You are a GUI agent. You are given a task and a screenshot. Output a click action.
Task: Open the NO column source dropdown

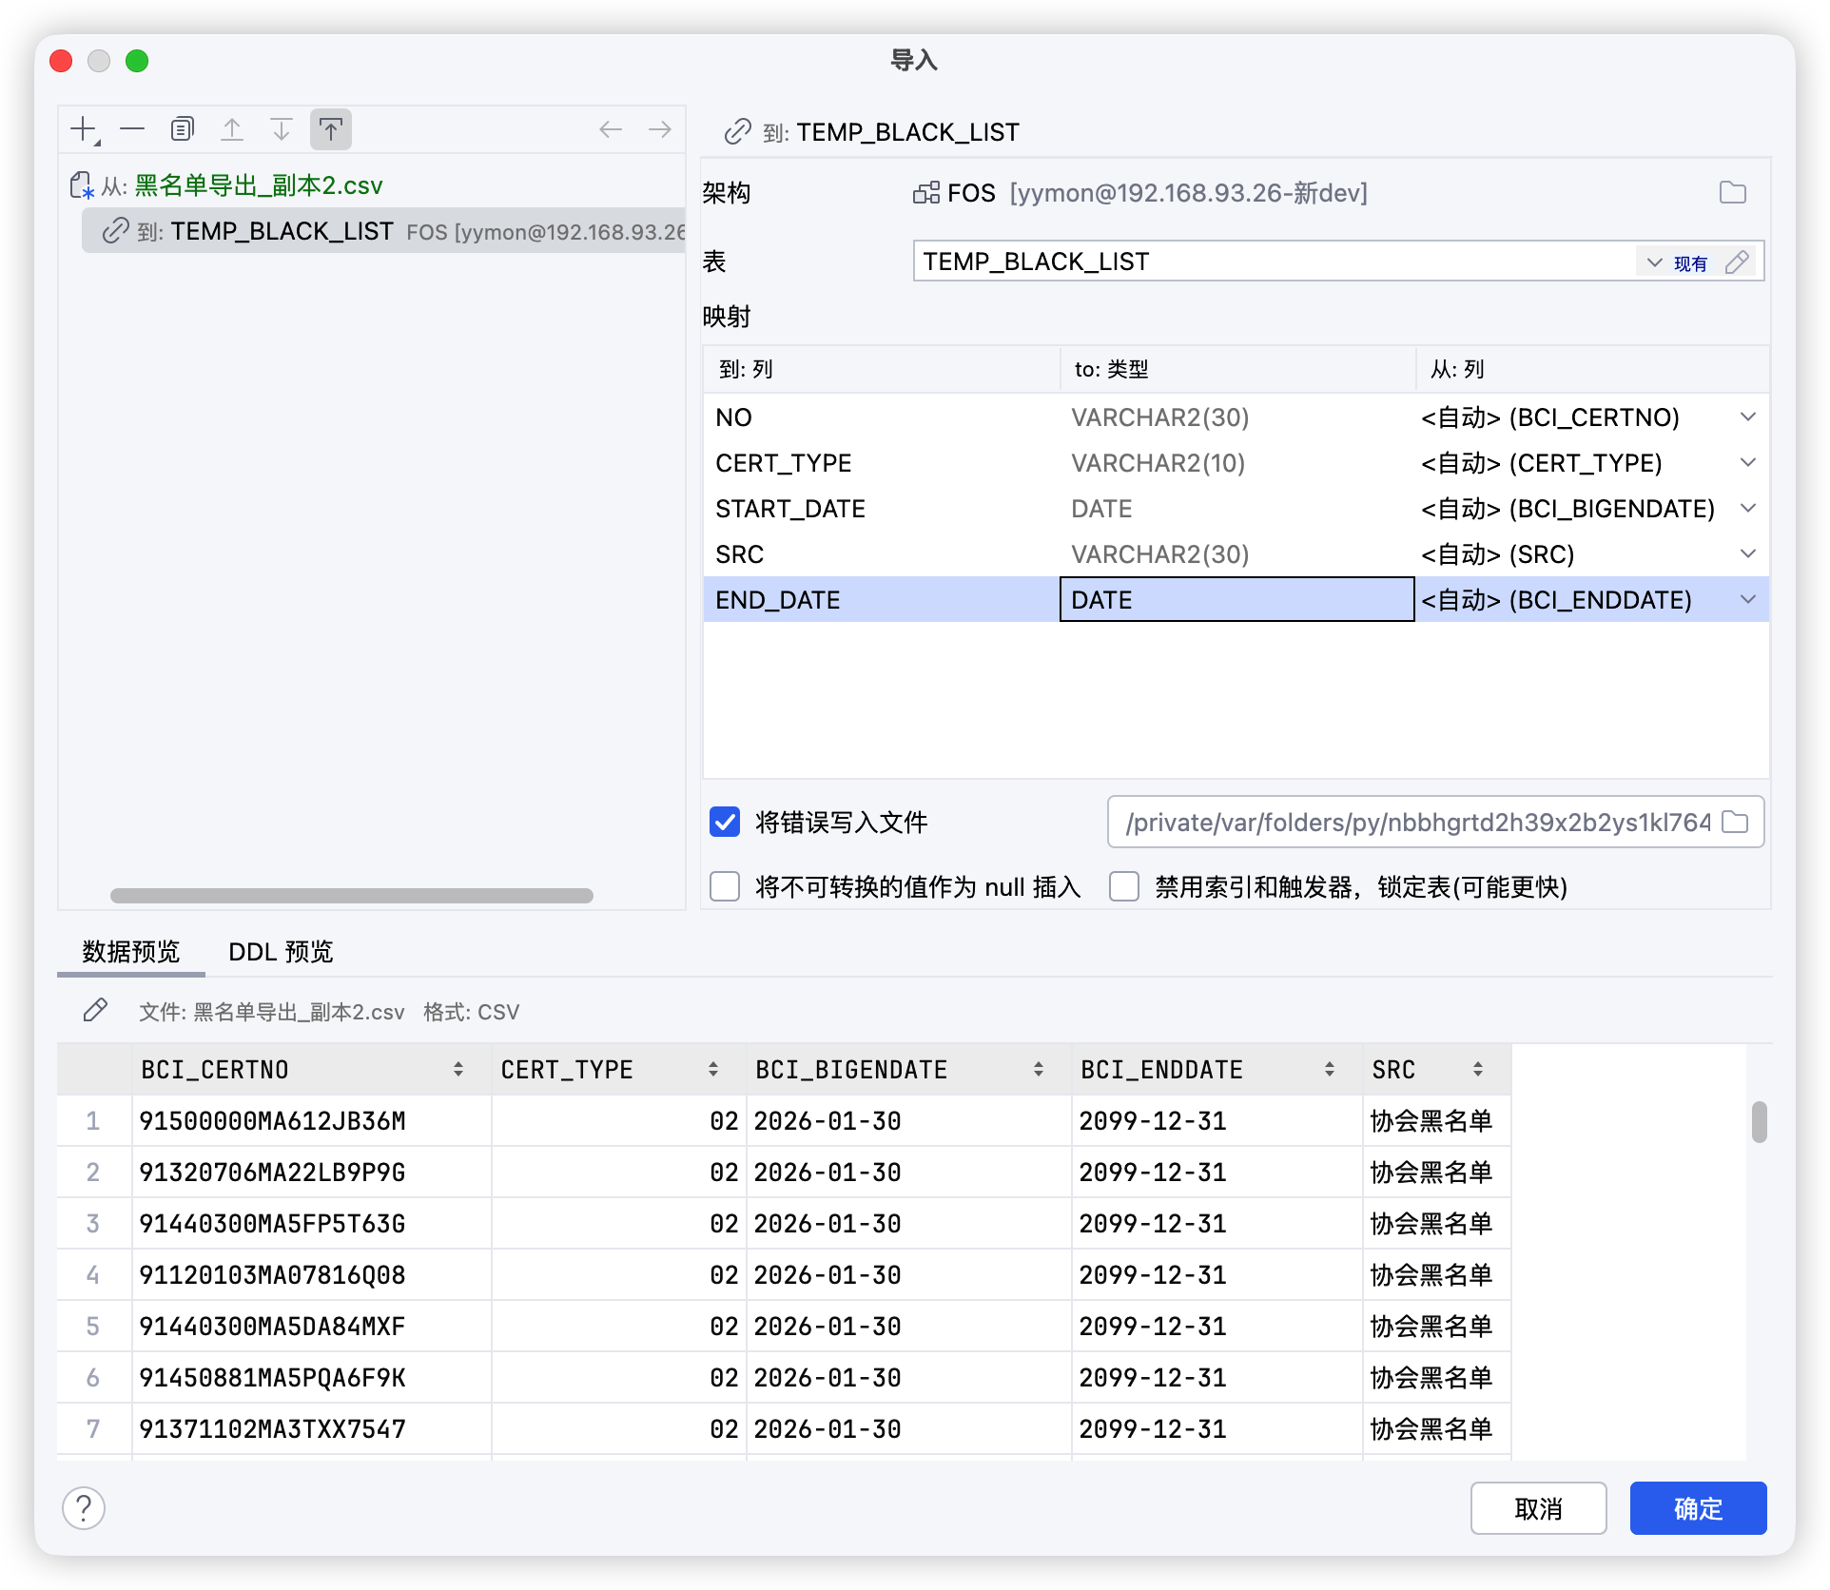coord(1747,417)
